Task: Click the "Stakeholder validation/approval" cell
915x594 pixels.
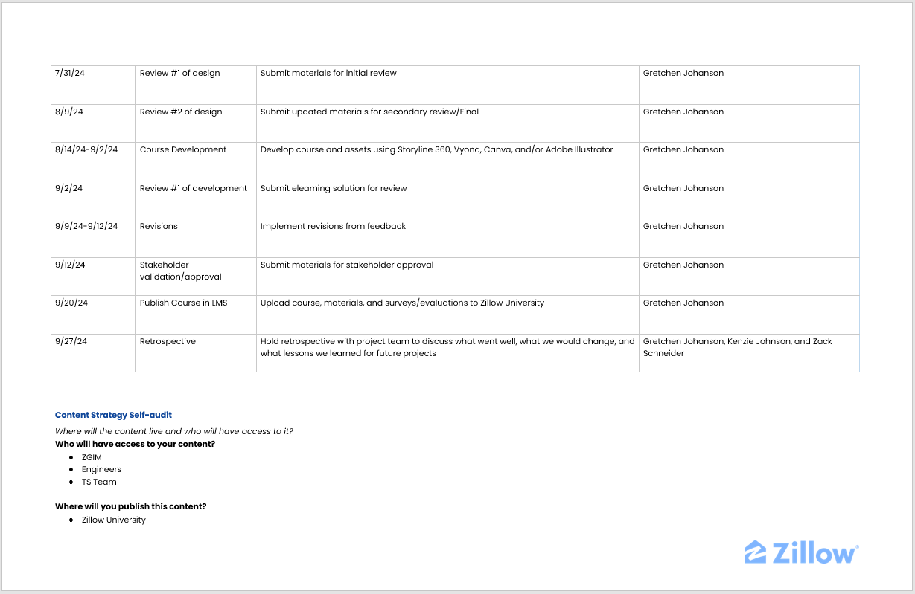Action: (x=180, y=271)
